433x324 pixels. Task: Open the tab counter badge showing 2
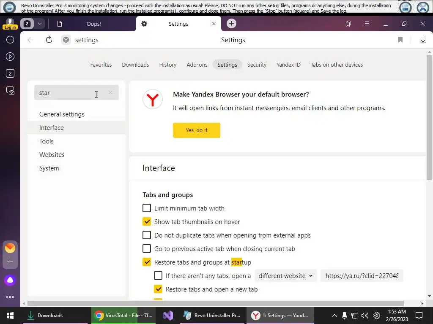tap(27, 24)
